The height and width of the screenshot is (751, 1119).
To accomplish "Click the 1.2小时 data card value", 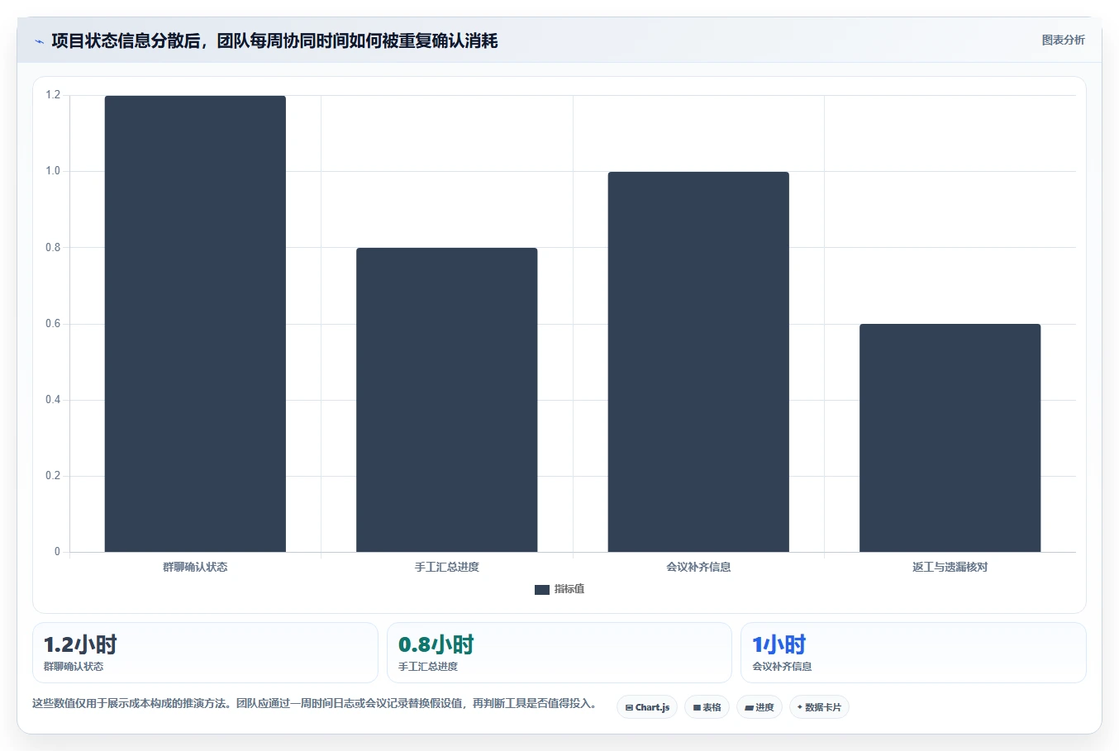I will [80, 644].
